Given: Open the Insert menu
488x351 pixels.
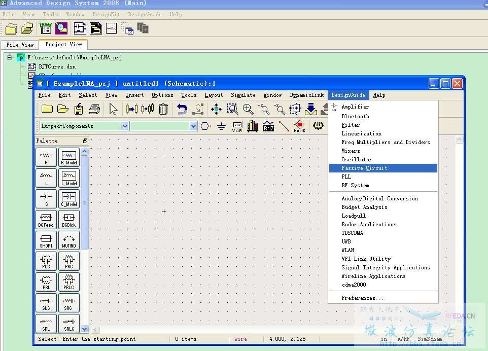Looking at the screenshot, I should point(134,95).
